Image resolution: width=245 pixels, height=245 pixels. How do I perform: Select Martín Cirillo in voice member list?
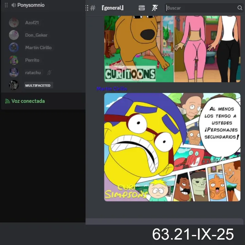38,48
